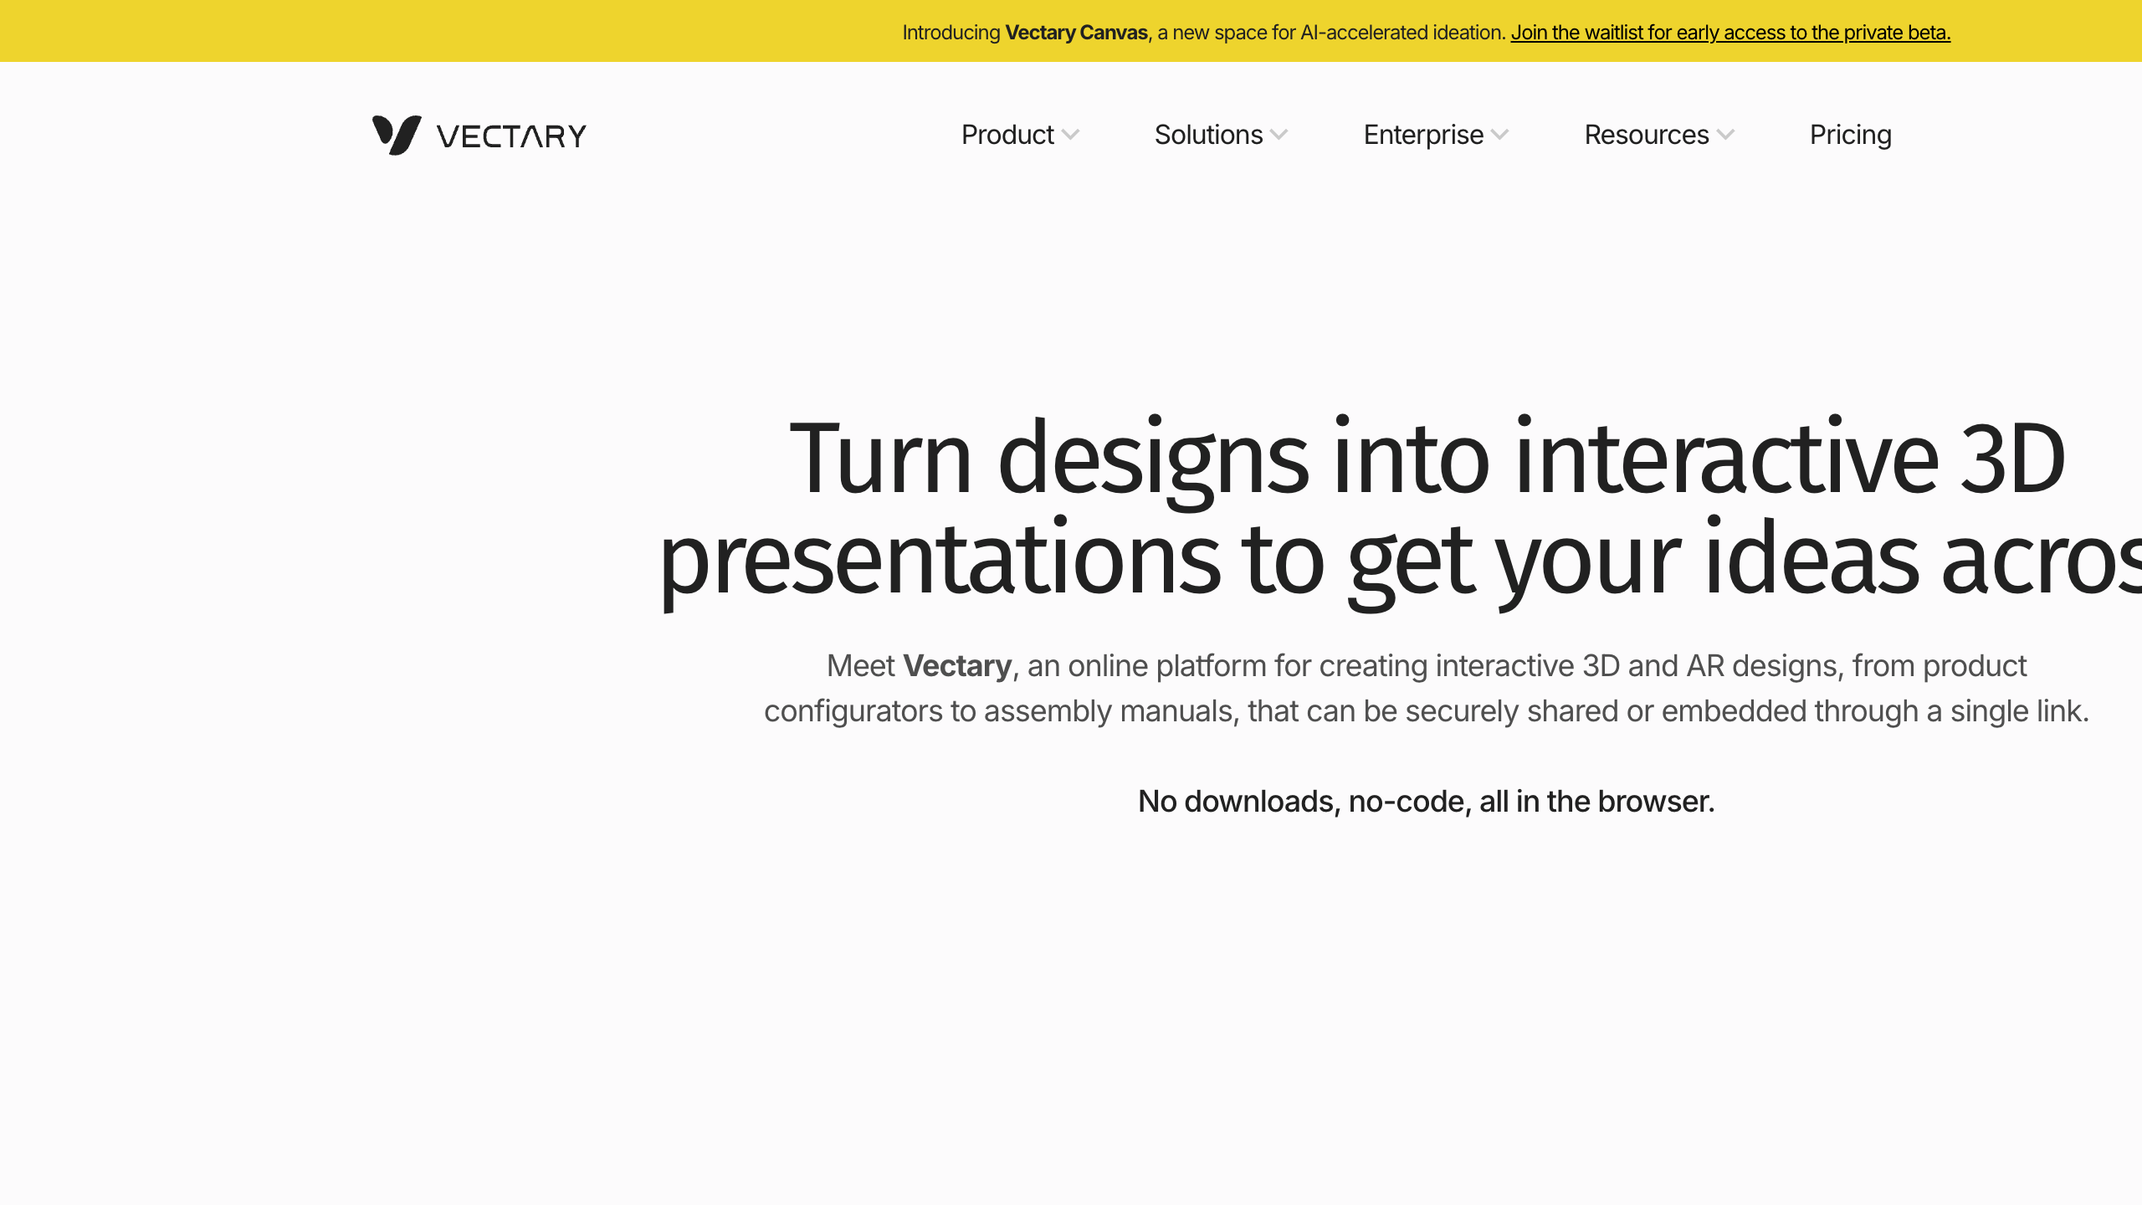Expand the chevron next to Solutions

tap(1279, 135)
